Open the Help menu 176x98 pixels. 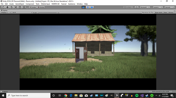86,4
